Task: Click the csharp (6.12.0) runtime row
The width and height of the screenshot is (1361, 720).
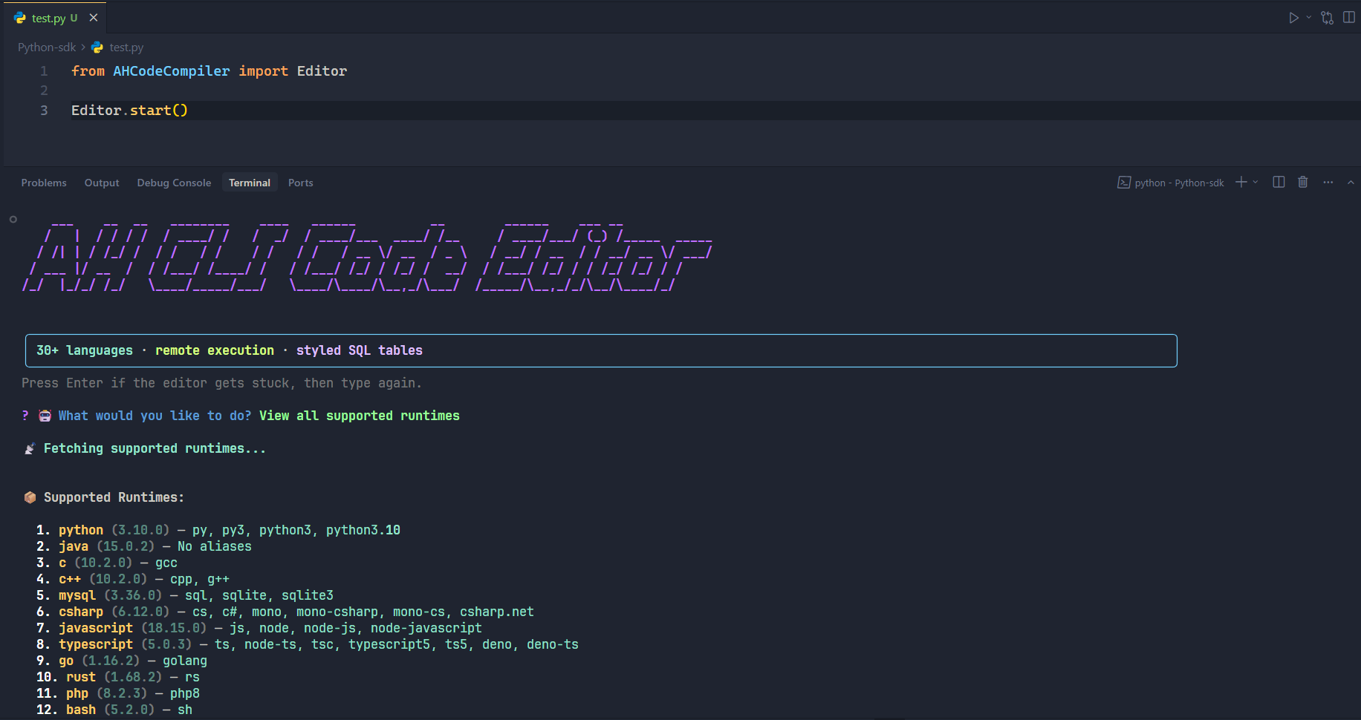Action: pyautogui.click(x=285, y=612)
